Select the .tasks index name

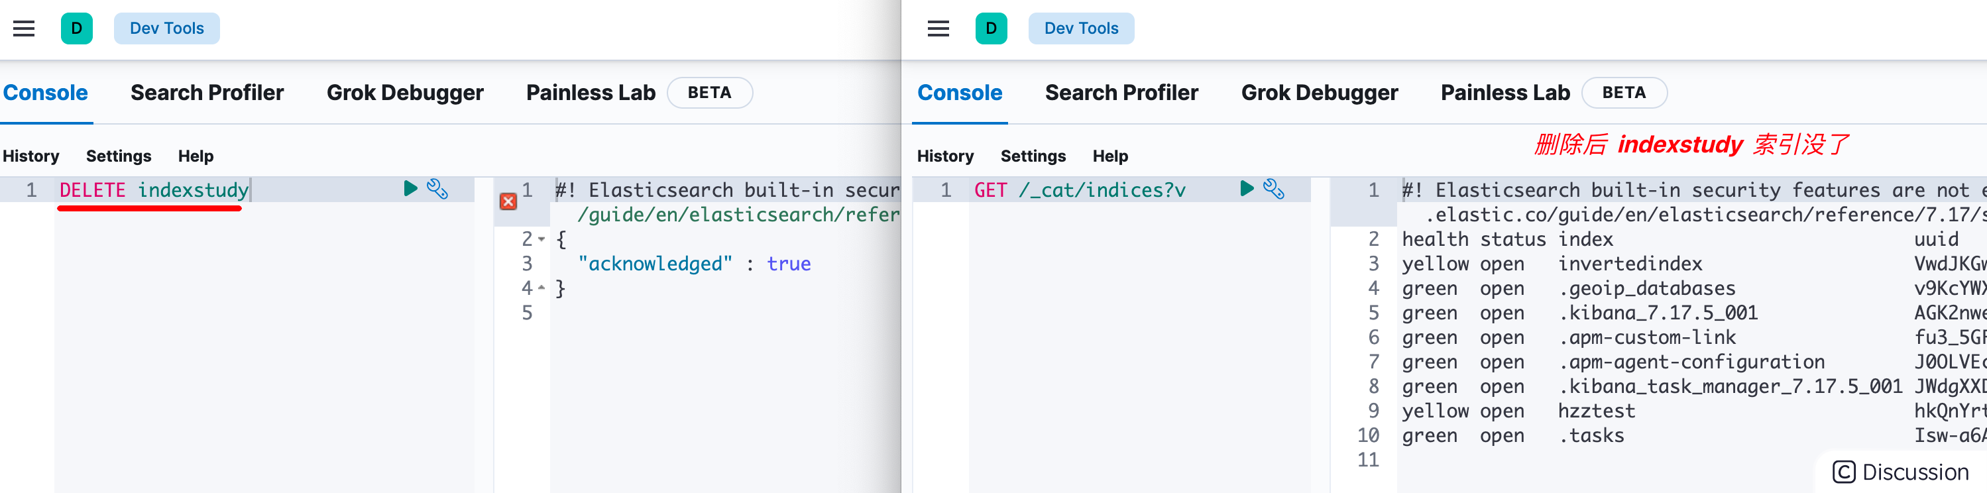pos(1591,436)
